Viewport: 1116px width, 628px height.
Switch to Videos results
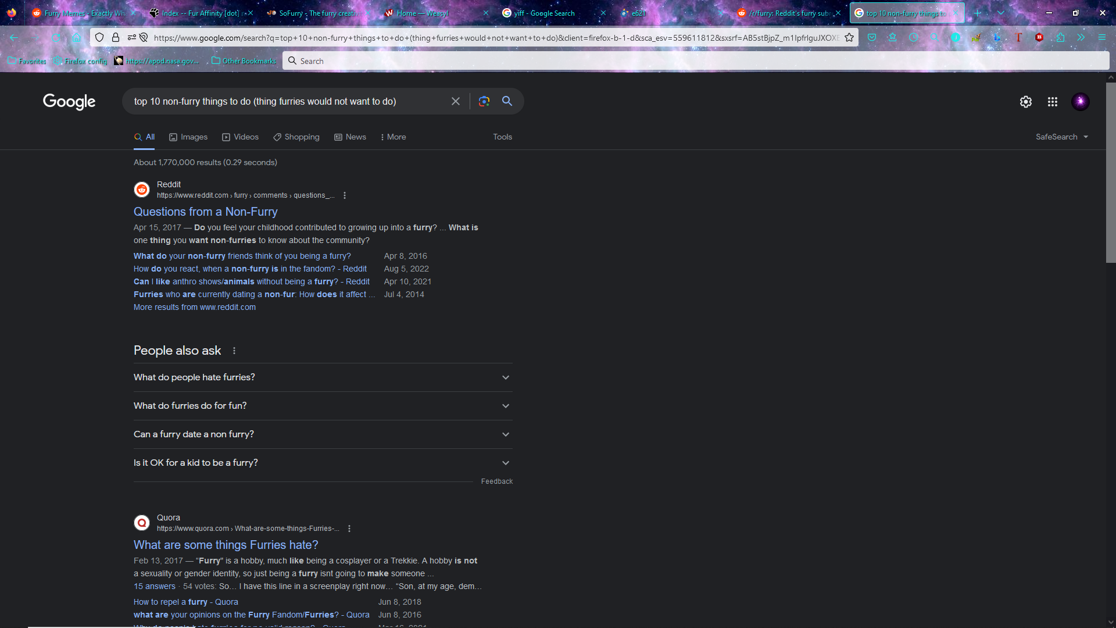tap(240, 137)
